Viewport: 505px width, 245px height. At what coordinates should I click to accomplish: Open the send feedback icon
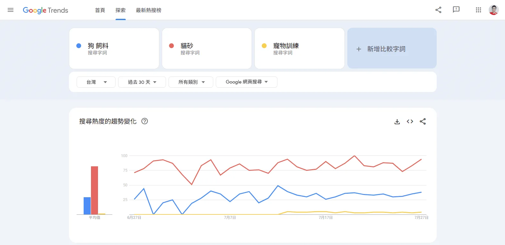[456, 10]
